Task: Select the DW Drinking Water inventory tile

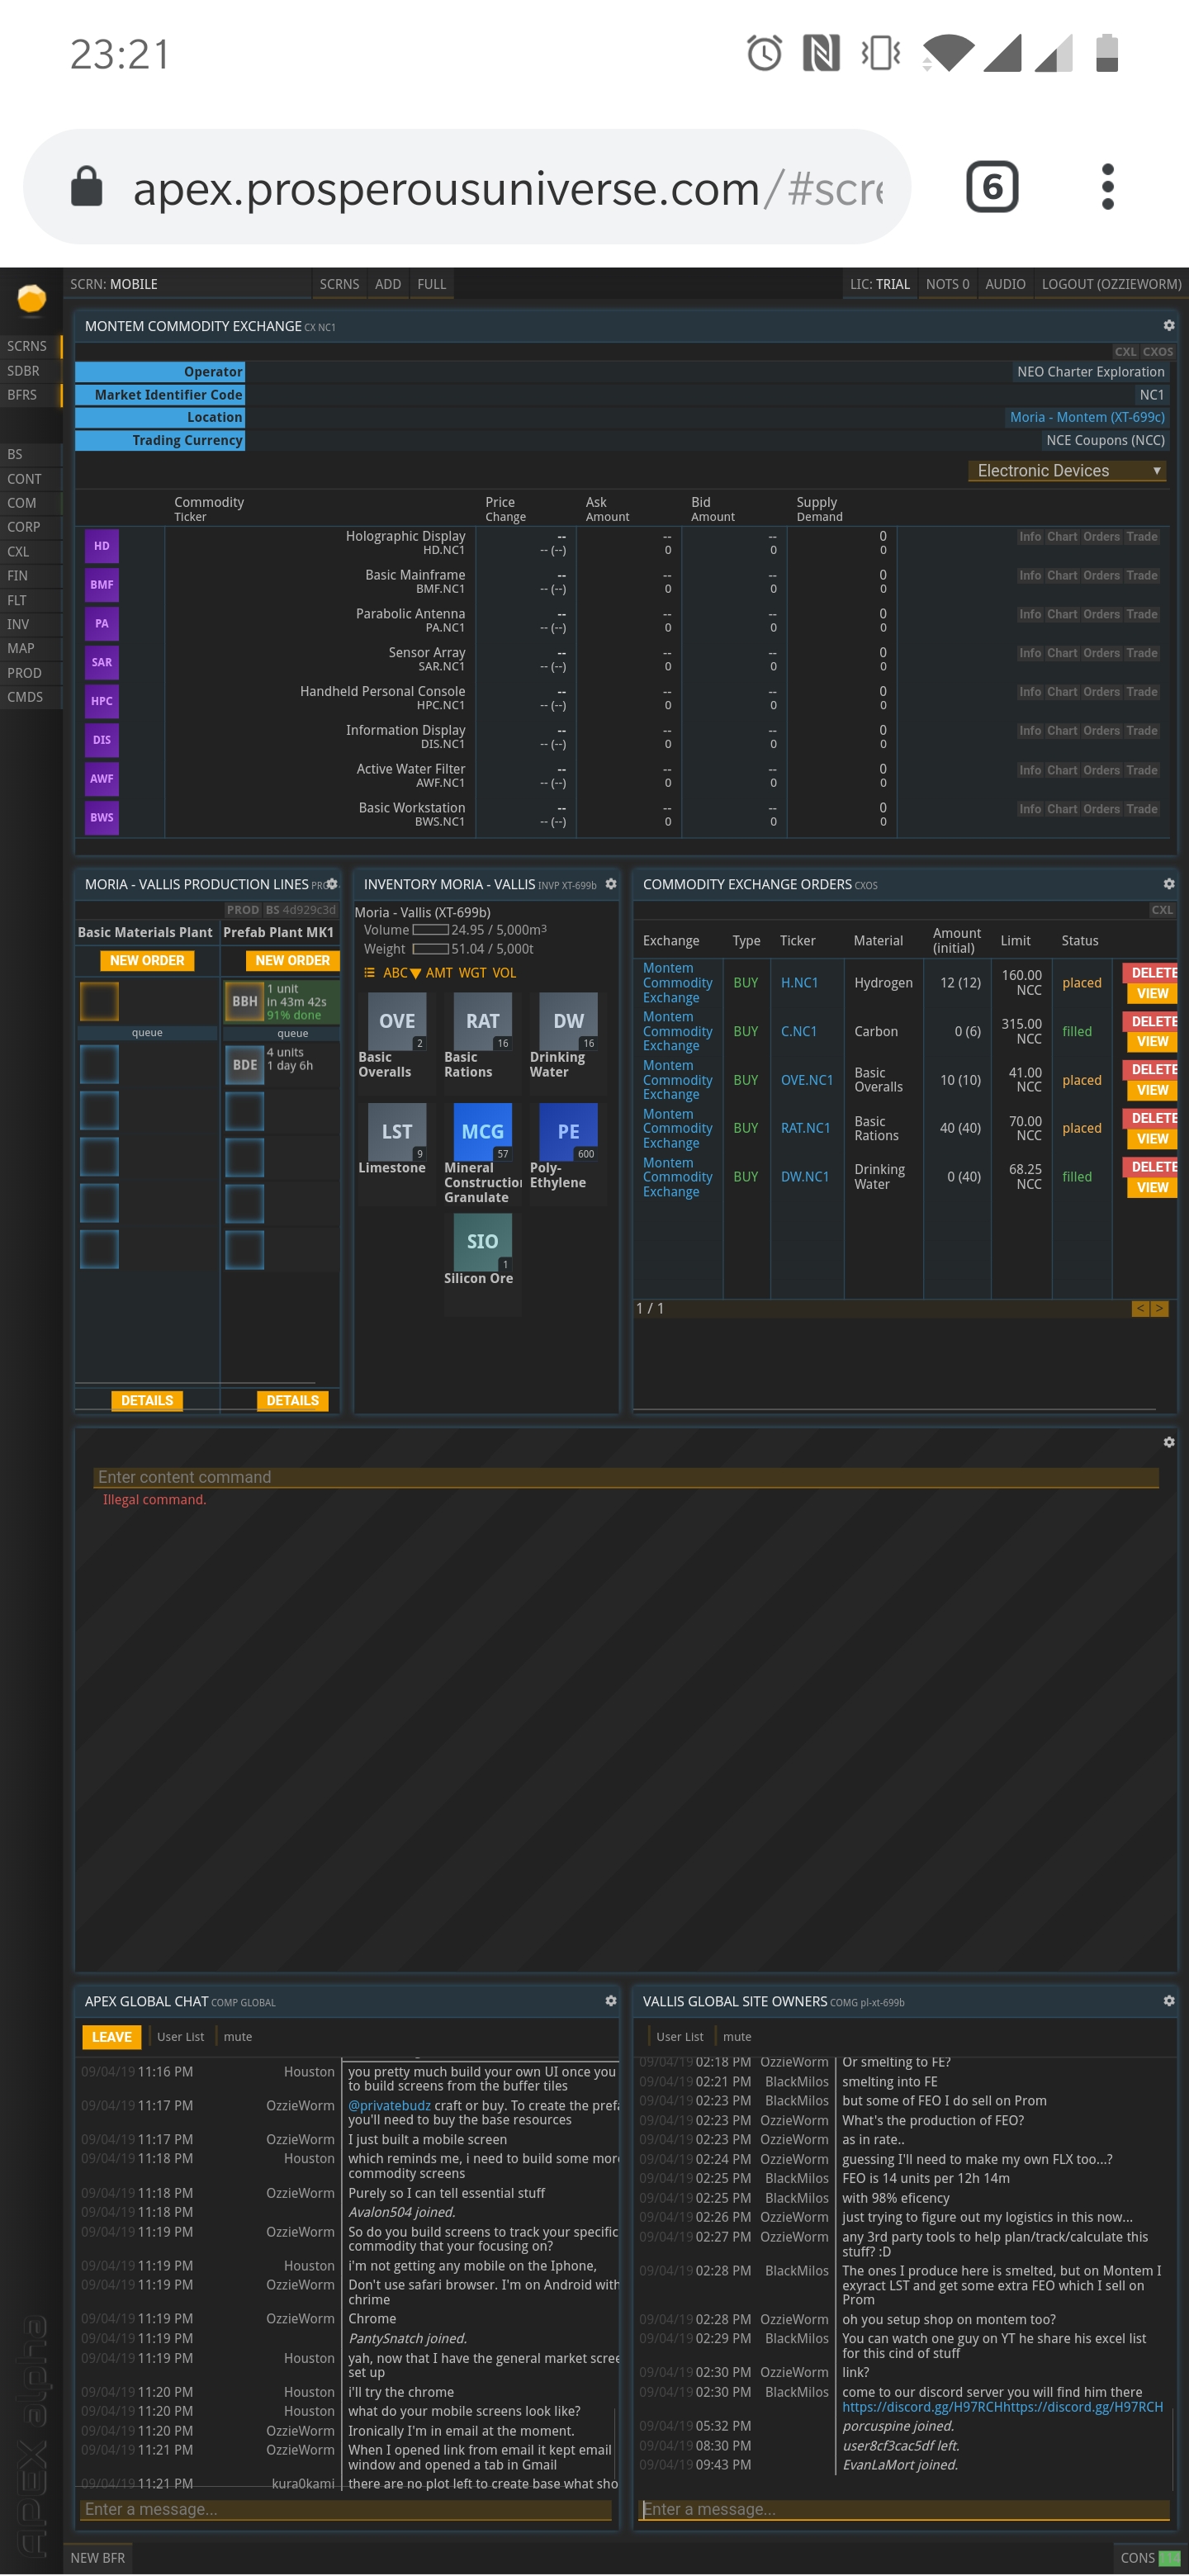Action: (569, 1021)
